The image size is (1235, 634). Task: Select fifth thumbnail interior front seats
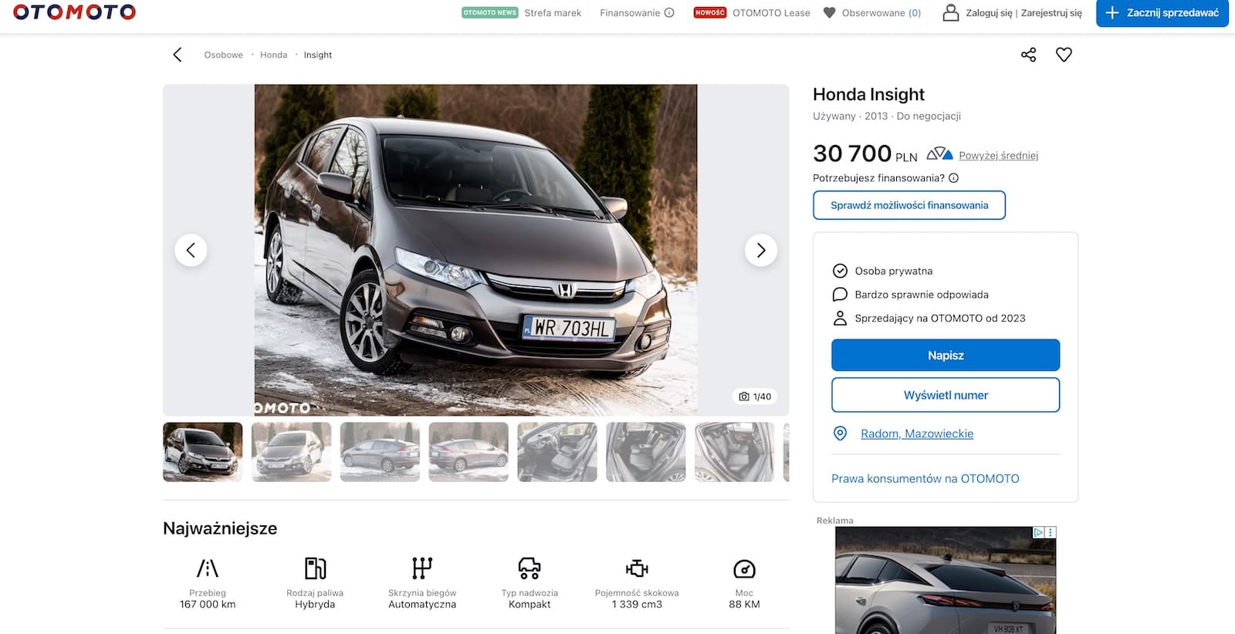[557, 452]
